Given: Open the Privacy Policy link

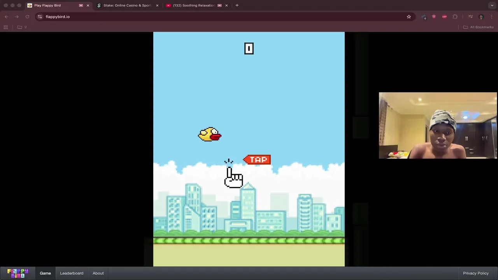Looking at the screenshot, I should (476, 273).
